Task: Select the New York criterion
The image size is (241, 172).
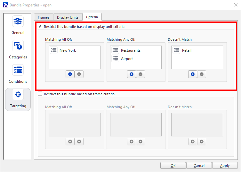Action: pyautogui.click(x=68, y=50)
